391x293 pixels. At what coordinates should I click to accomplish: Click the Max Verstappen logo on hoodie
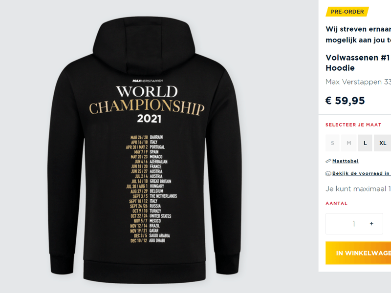147,81
